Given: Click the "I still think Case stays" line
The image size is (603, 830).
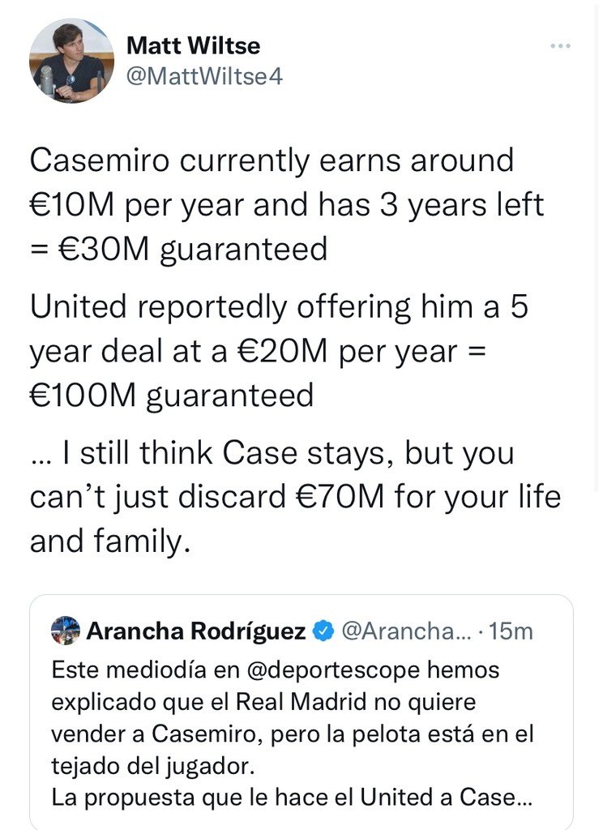Looking at the screenshot, I should (x=272, y=454).
